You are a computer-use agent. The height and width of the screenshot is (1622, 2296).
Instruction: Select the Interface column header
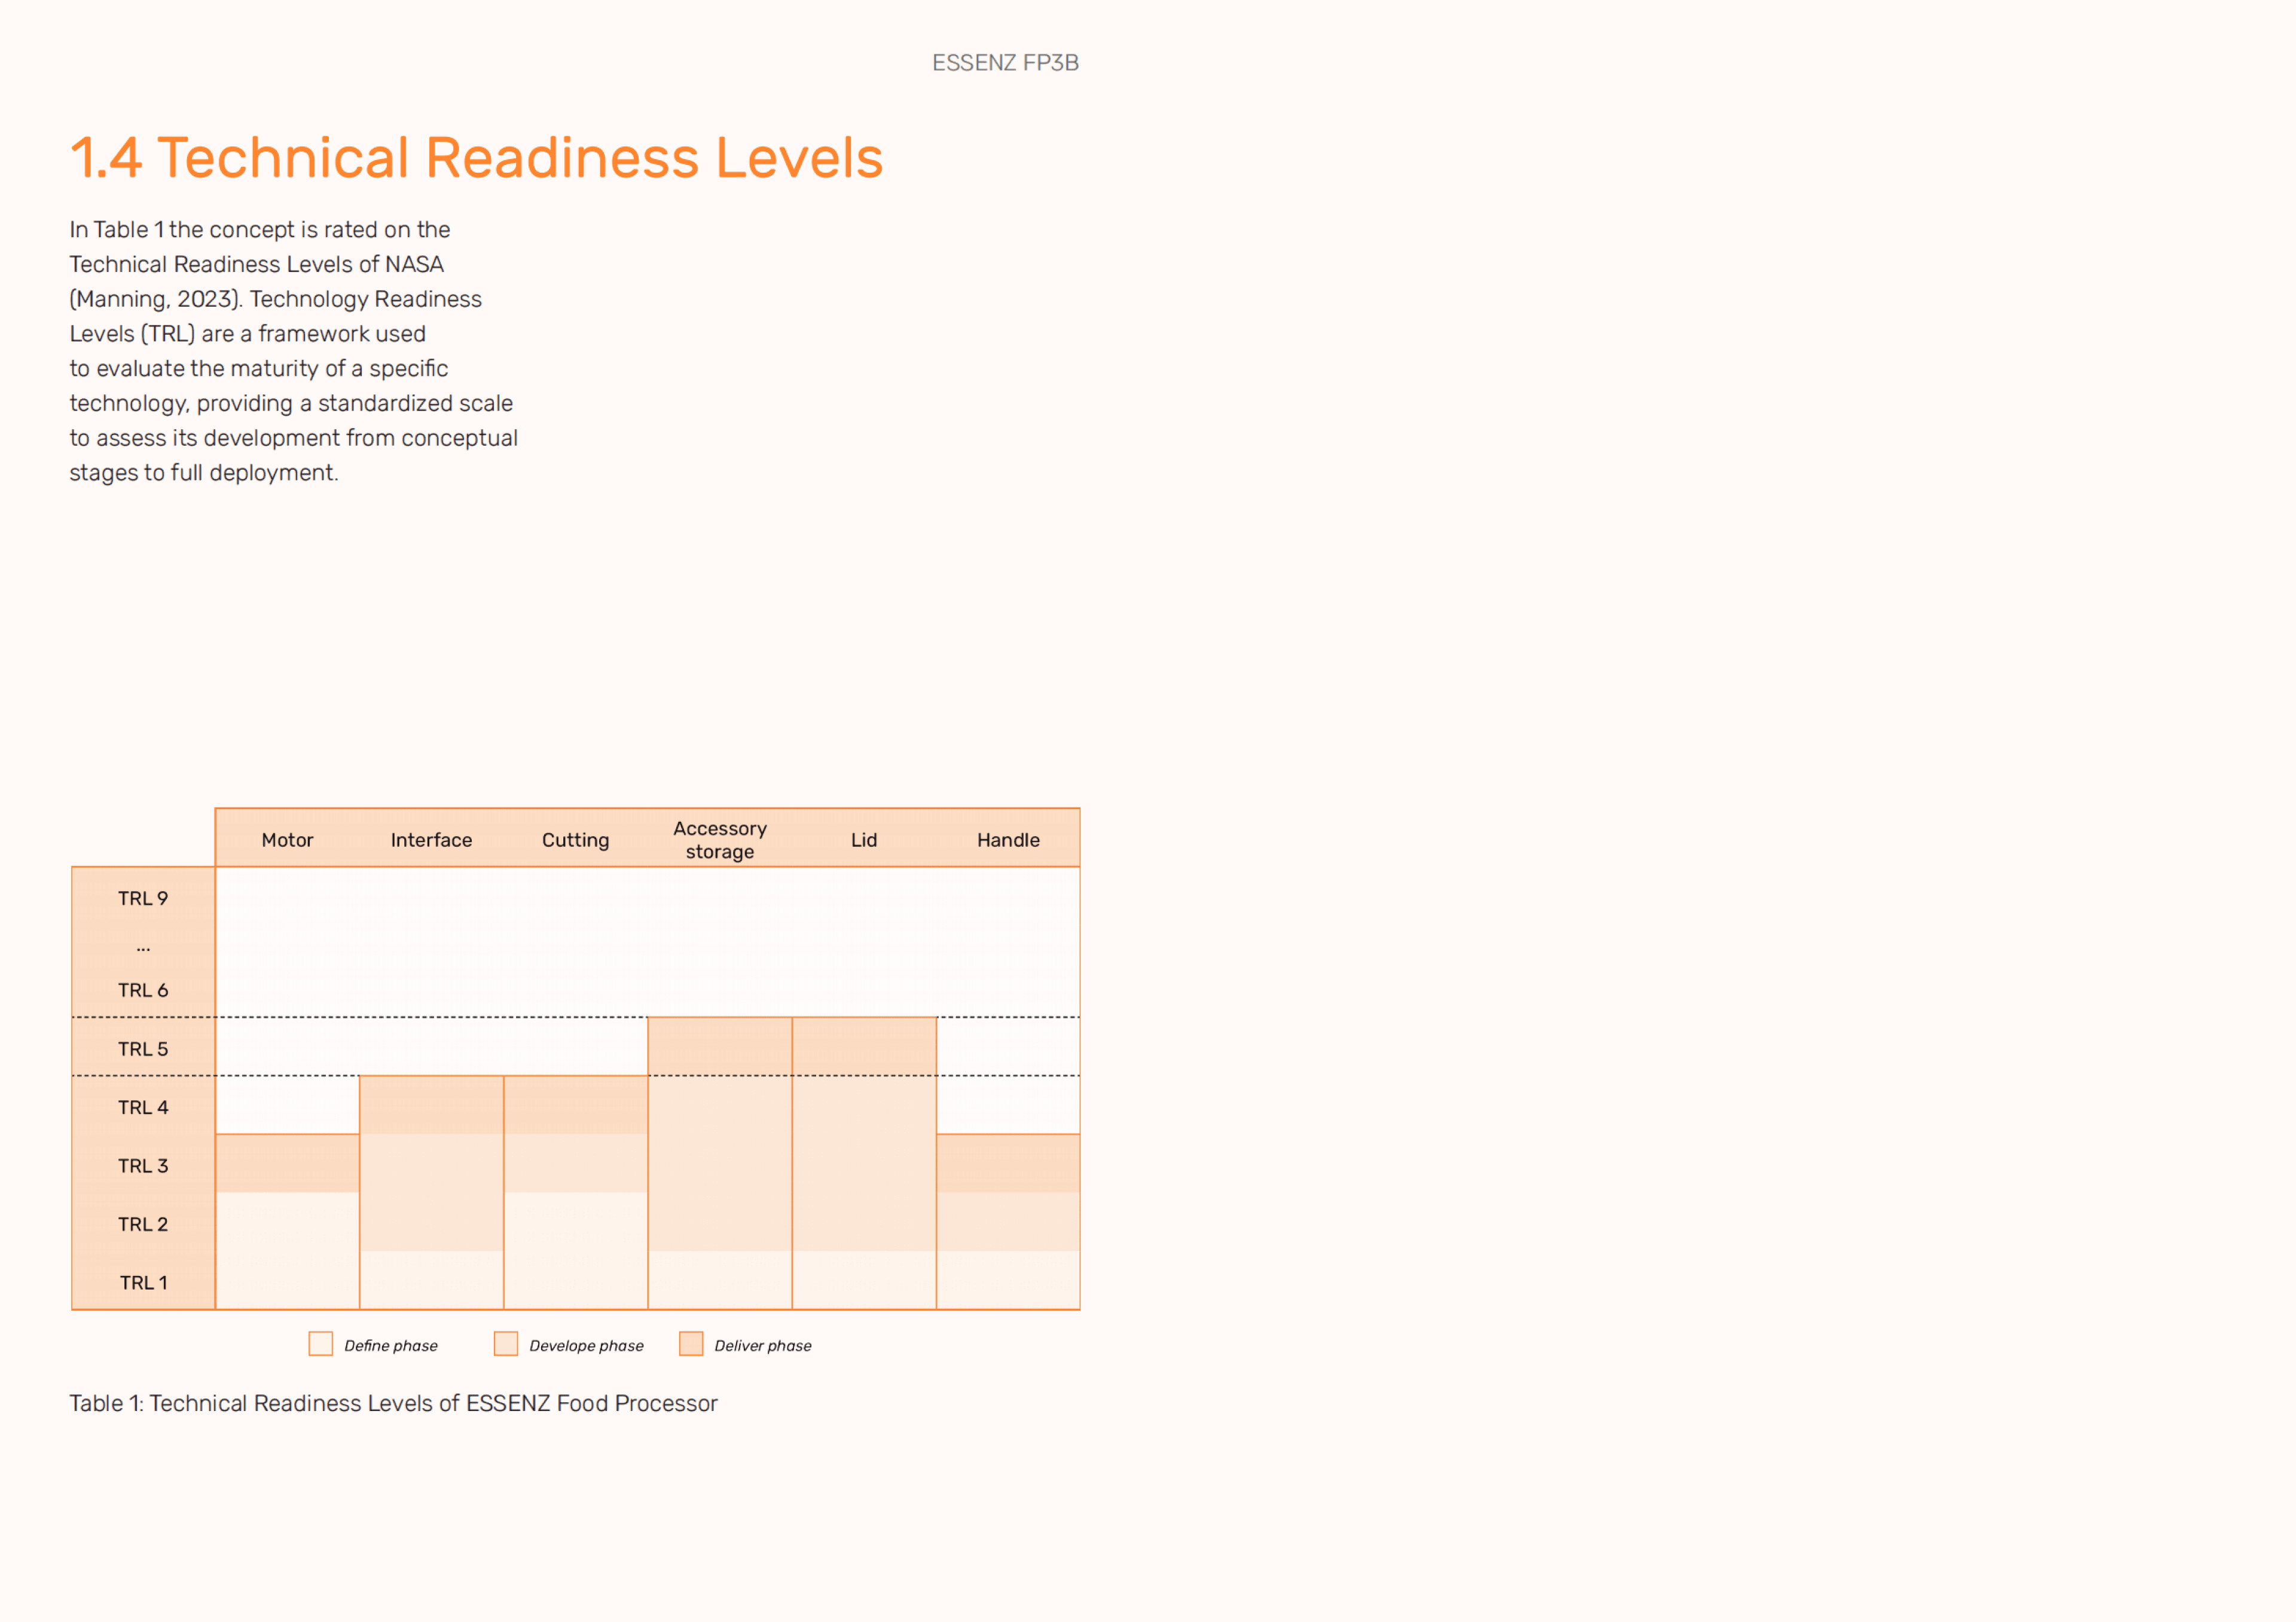(x=431, y=840)
